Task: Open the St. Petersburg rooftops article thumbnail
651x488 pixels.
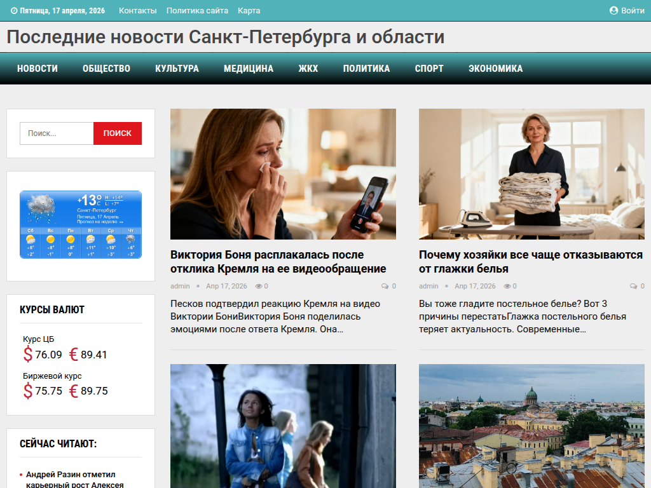Action: pyautogui.click(x=532, y=426)
